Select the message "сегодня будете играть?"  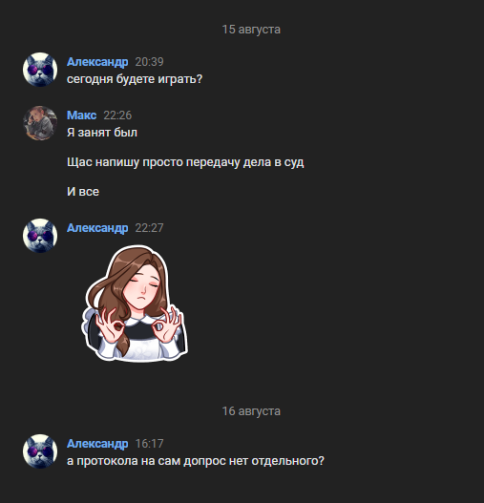click(135, 79)
